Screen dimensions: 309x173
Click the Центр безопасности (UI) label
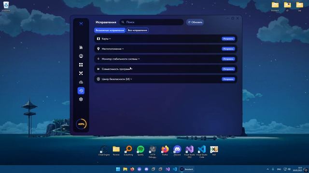(116, 79)
